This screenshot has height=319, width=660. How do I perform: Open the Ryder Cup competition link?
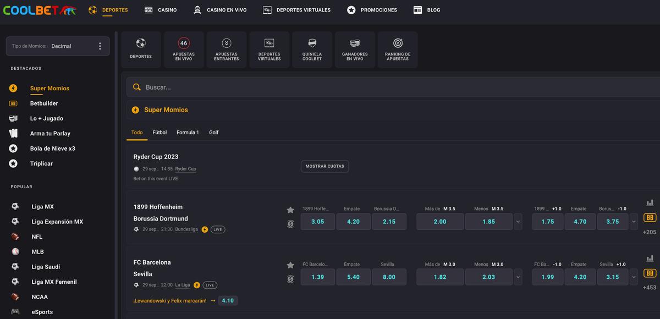point(185,169)
